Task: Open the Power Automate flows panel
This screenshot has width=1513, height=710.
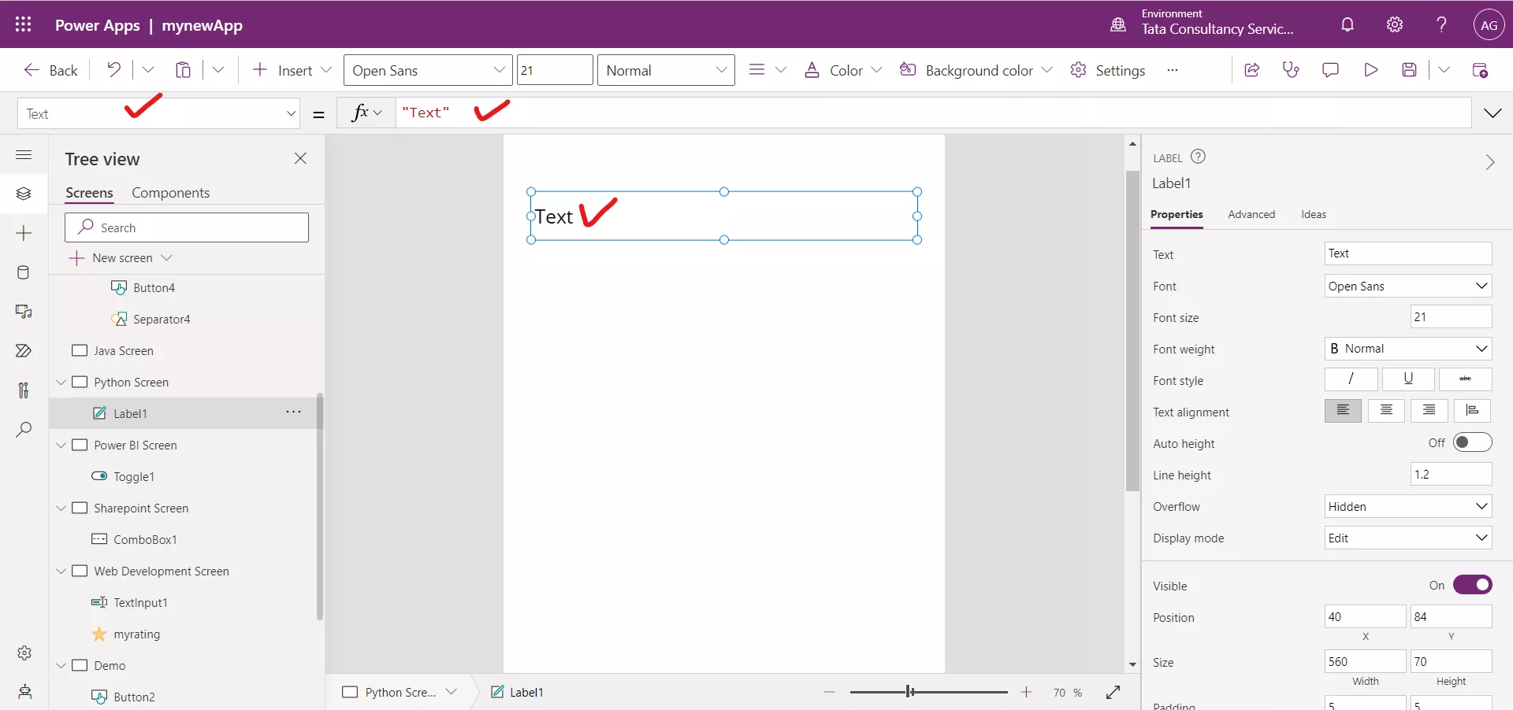Action: click(24, 350)
